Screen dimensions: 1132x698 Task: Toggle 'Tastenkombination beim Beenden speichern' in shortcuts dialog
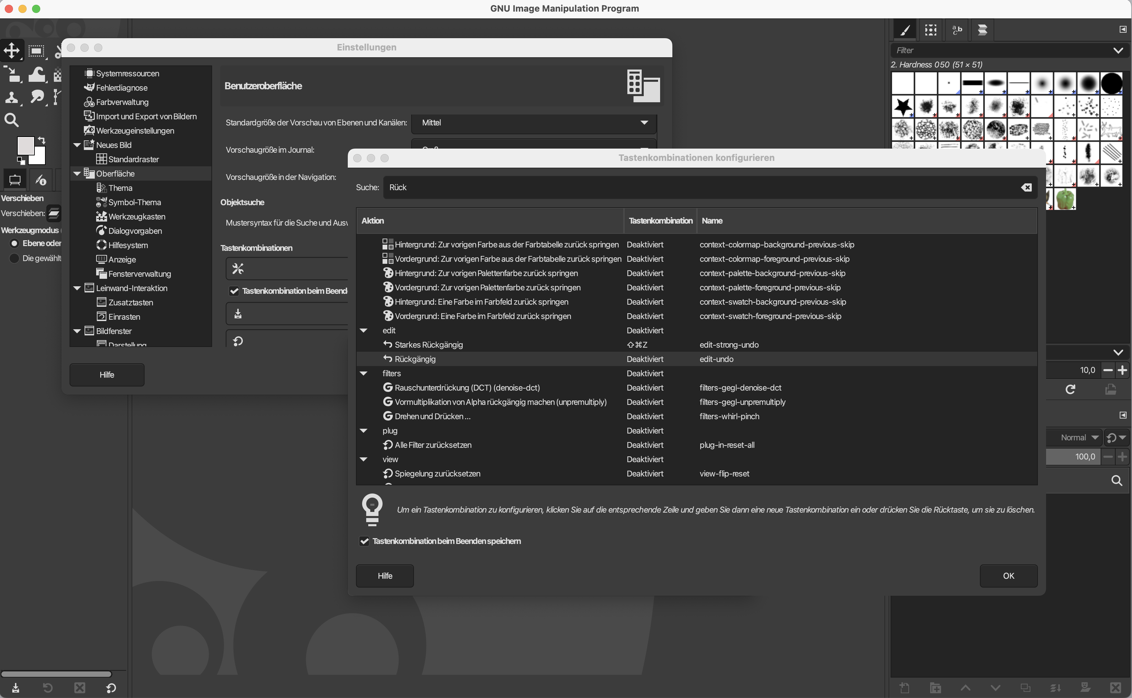pos(364,541)
